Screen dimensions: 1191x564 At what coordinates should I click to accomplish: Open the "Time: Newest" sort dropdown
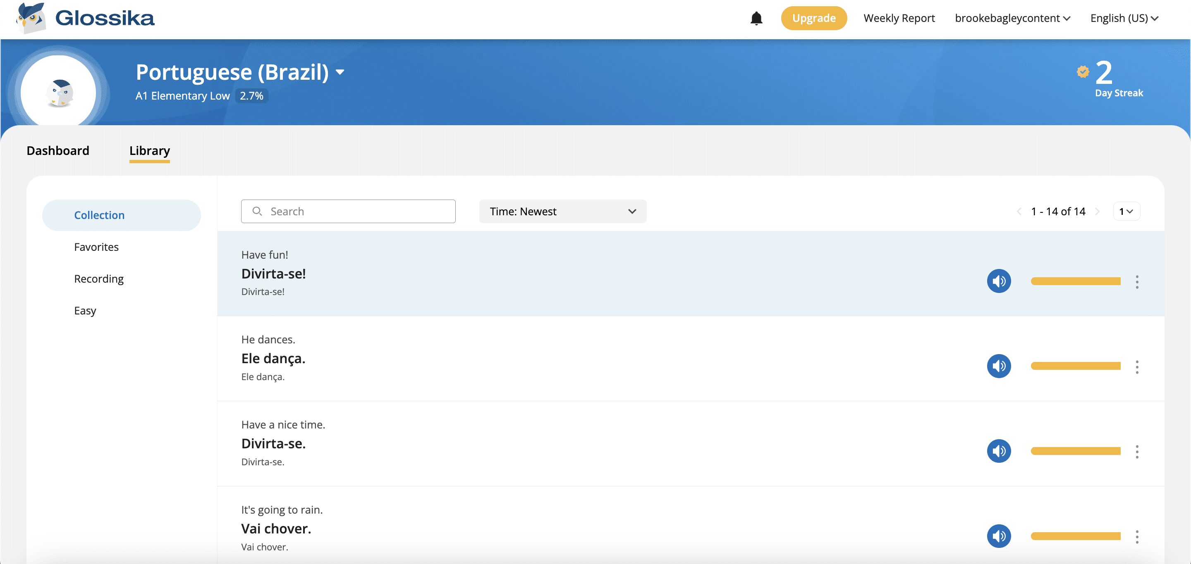coord(563,212)
